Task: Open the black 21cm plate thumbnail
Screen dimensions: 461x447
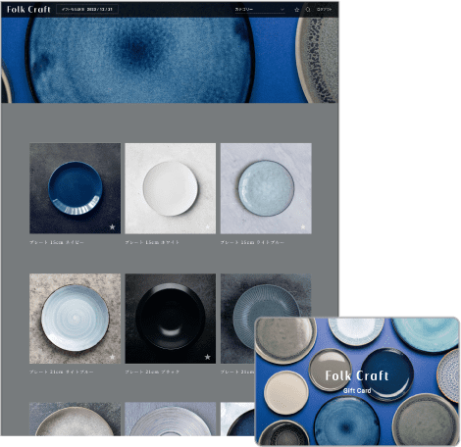Action: tap(171, 319)
